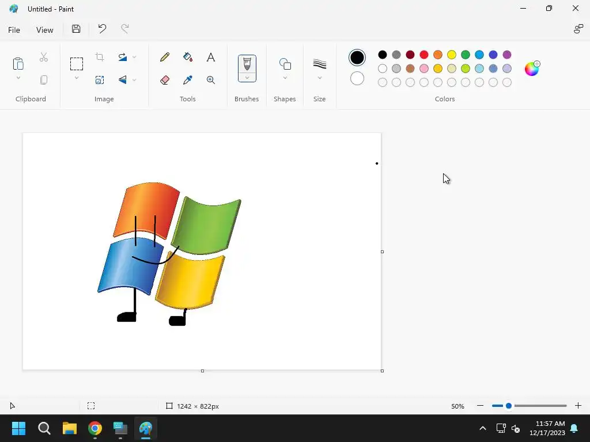The width and height of the screenshot is (590, 442).
Task: Click the Copy icon
Action: (x=44, y=80)
